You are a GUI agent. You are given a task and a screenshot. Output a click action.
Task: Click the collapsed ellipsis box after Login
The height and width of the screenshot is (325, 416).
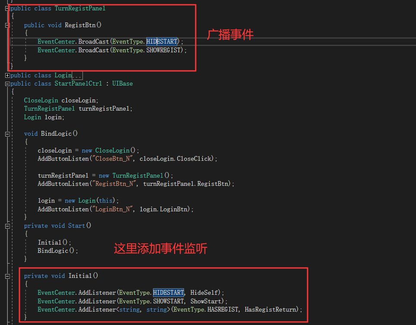click(77, 76)
